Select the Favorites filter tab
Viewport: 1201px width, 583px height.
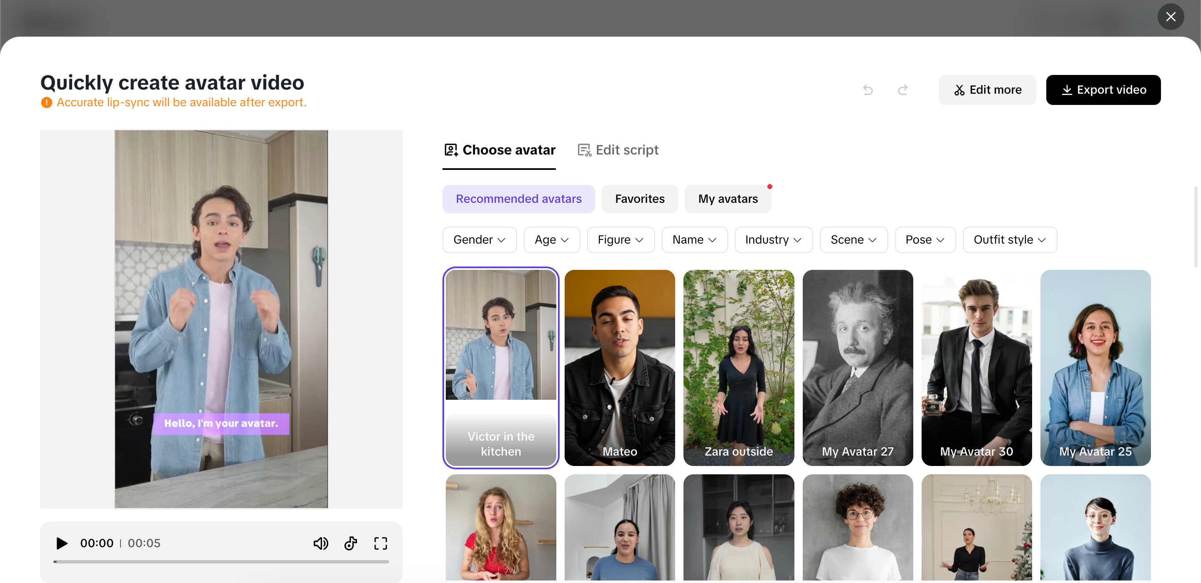[x=639, y=199]
